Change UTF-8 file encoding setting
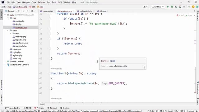The image size is (199, 112). [183, 111]
